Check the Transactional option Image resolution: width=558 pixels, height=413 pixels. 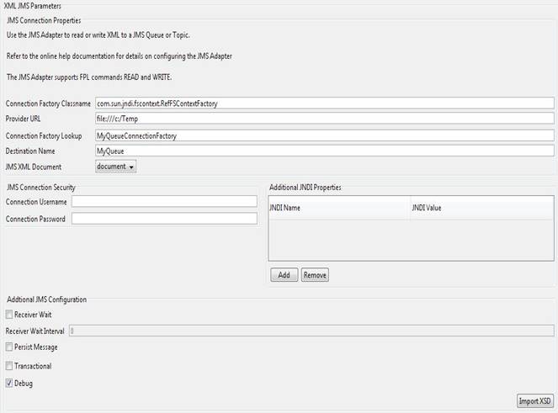pos(9,366)
